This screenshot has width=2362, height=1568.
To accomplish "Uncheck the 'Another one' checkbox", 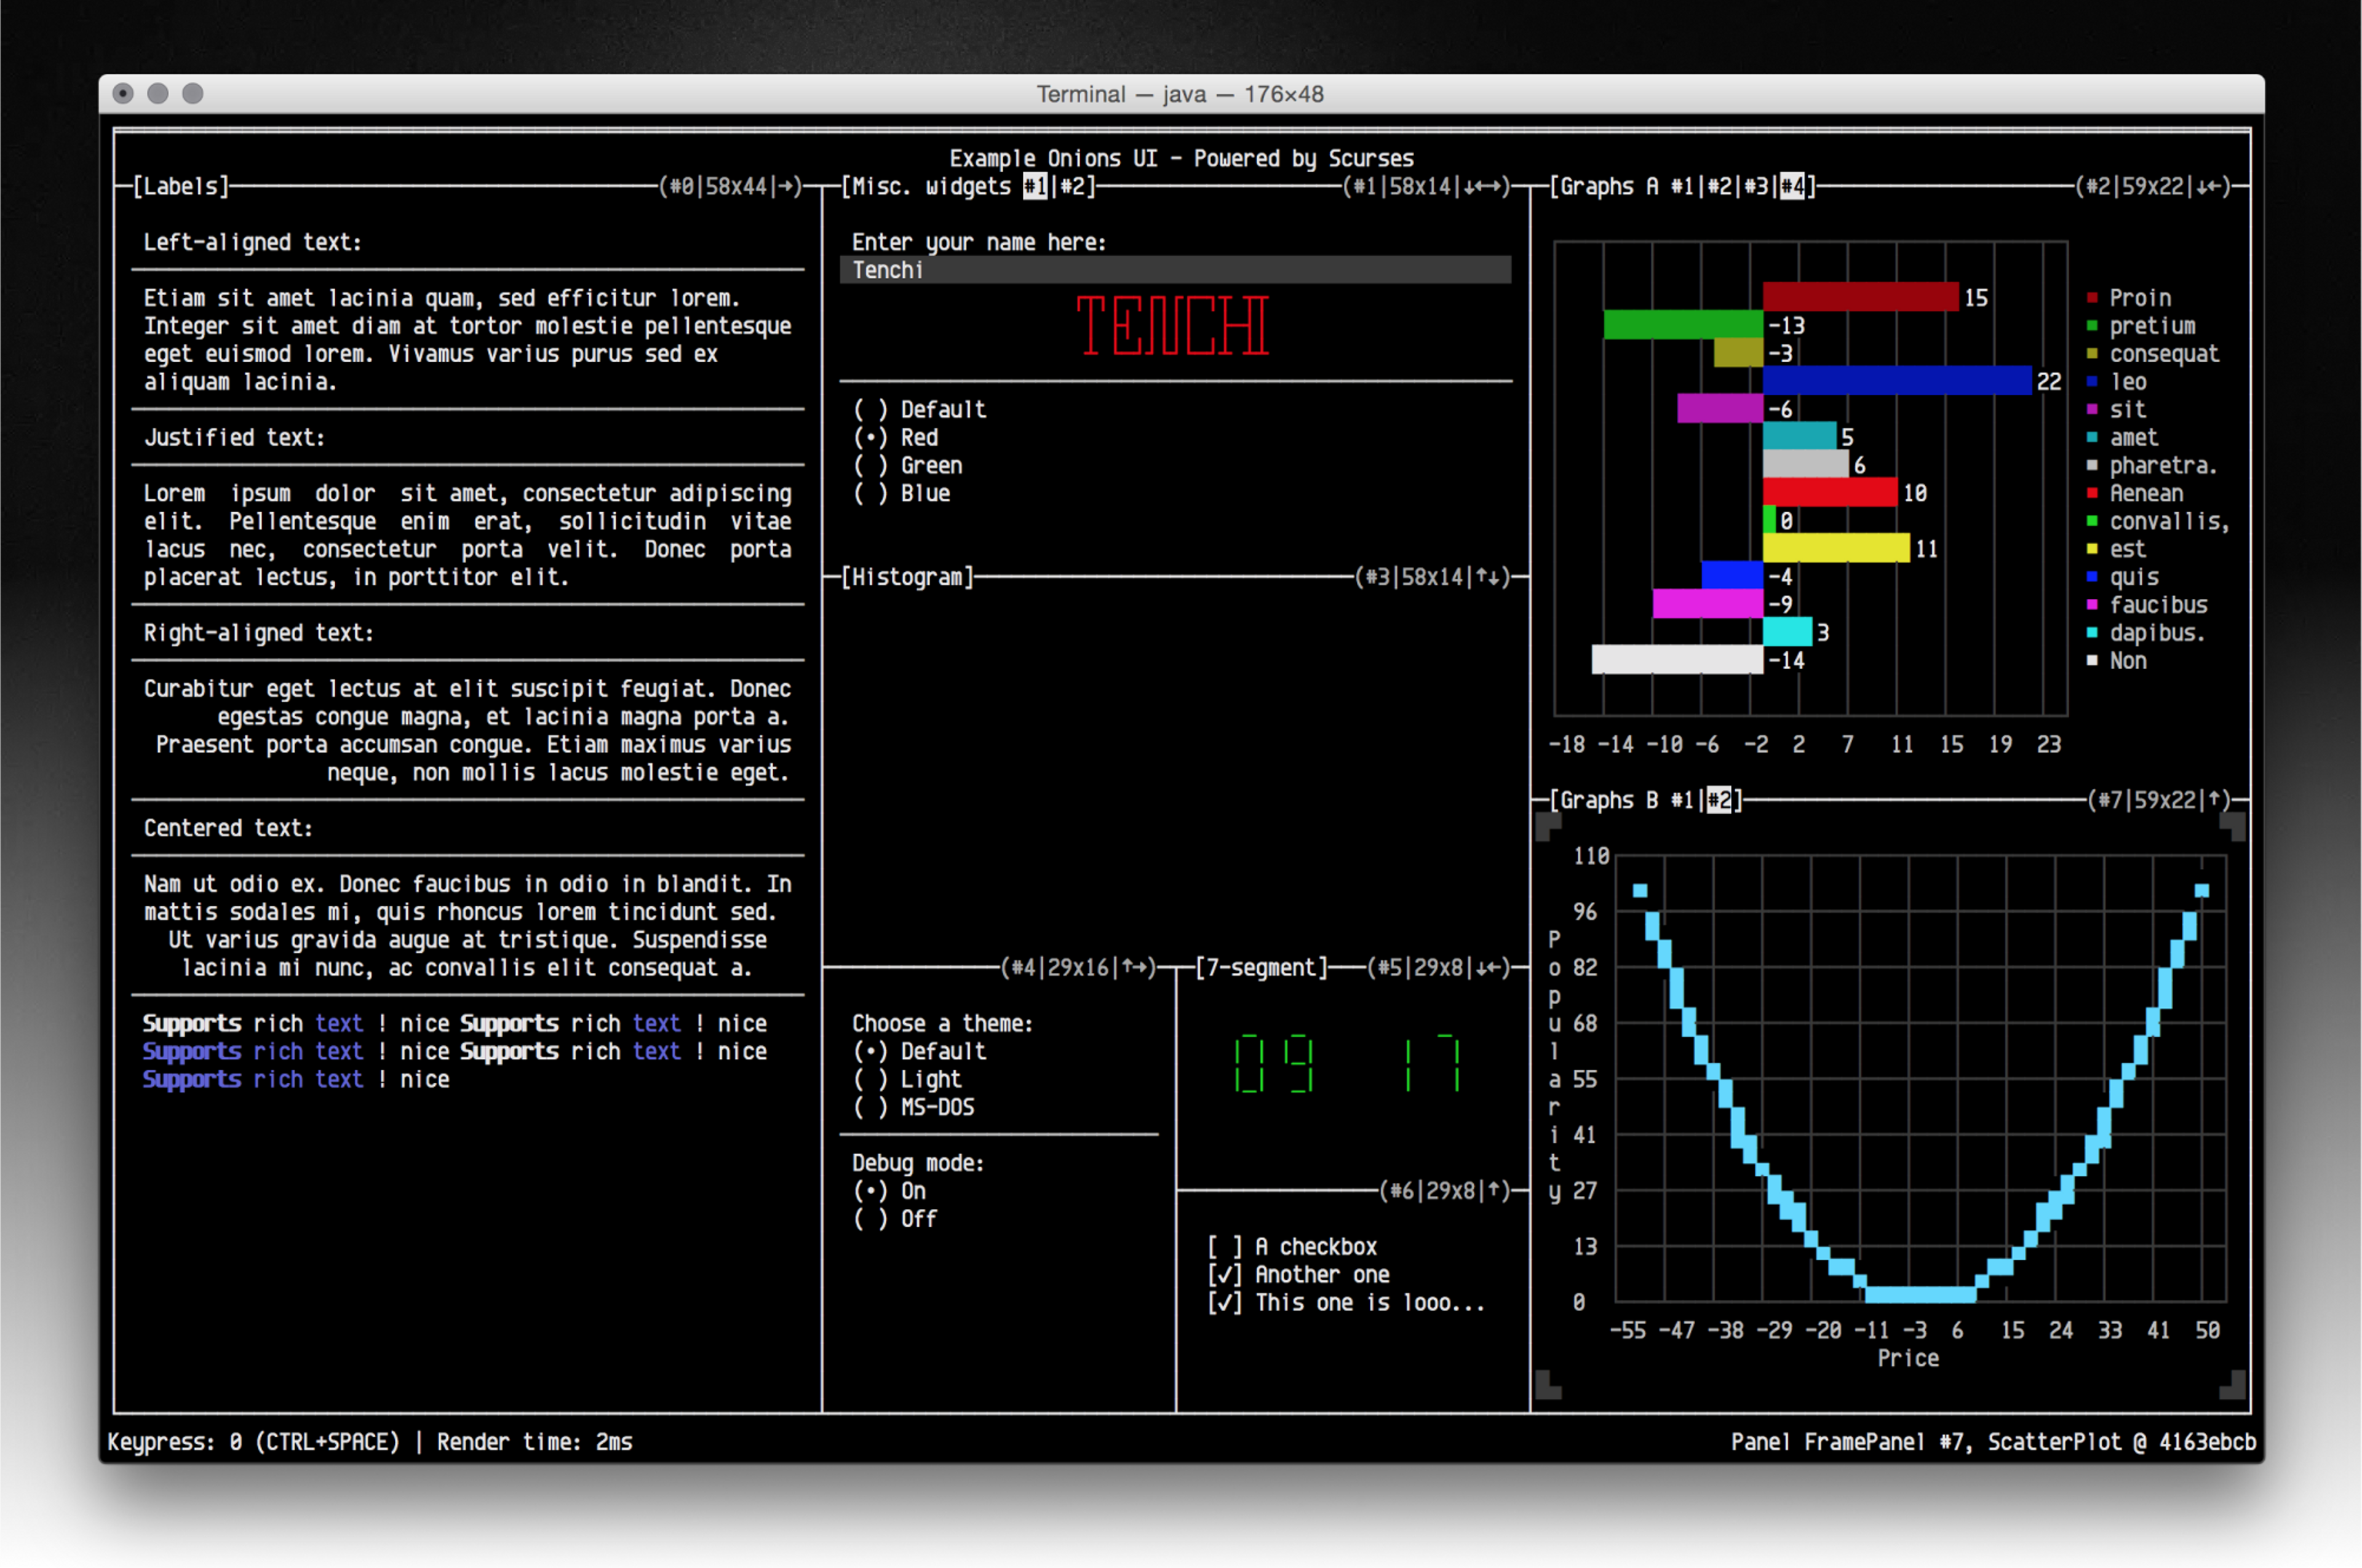I will tap(1298, 1275).
